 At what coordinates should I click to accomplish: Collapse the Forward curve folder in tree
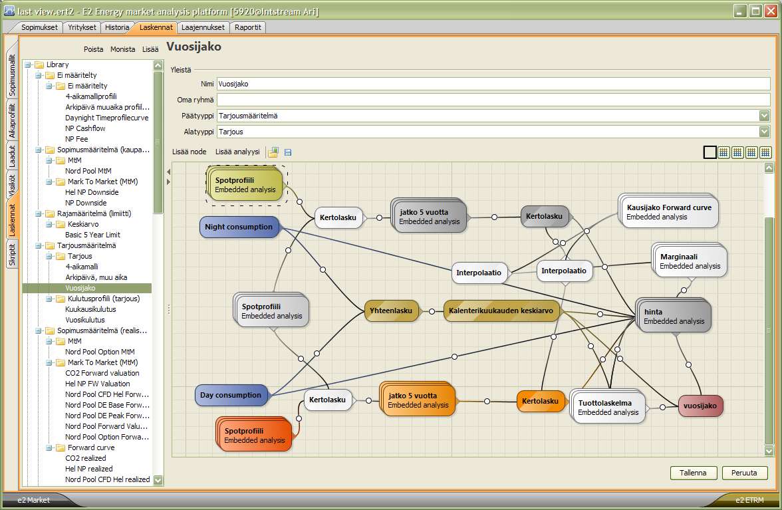tap(49, 447)
